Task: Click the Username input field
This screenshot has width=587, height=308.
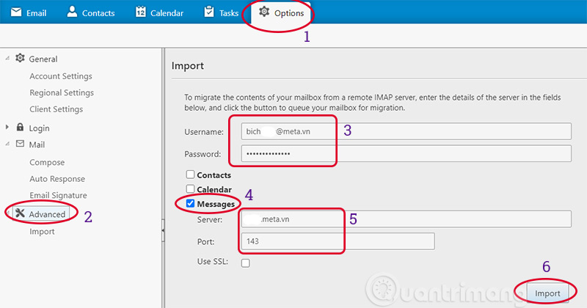Action: (406, 131)
